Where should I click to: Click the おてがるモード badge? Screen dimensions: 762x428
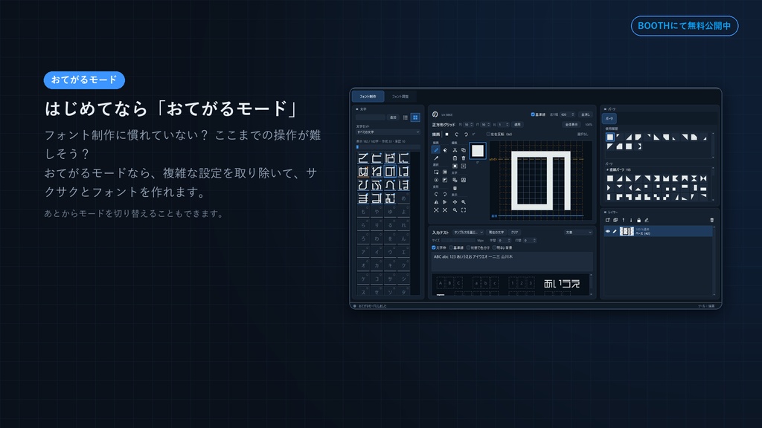84,80
